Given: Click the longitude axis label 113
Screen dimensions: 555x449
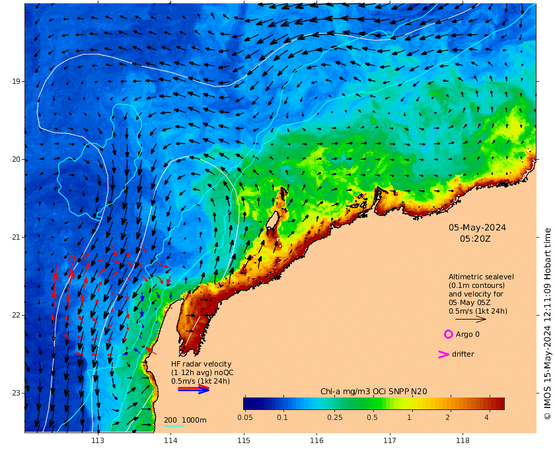Looking at the screenshot, I should (x=98, y=440).
